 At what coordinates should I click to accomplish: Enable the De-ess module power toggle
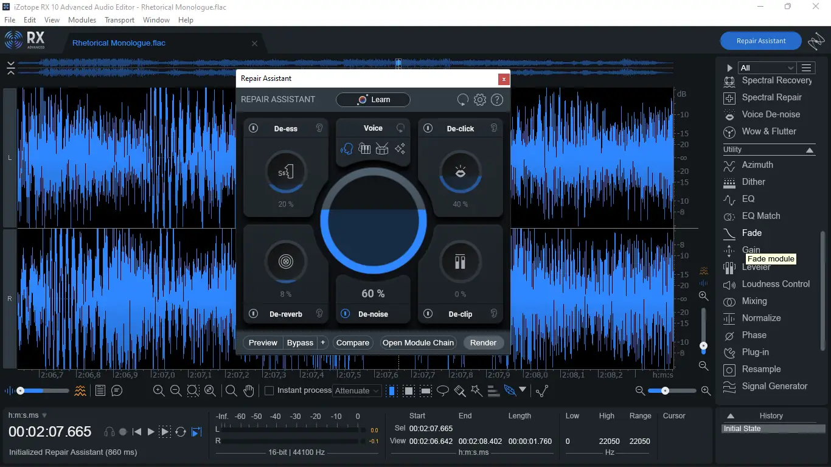click(254, 128)
